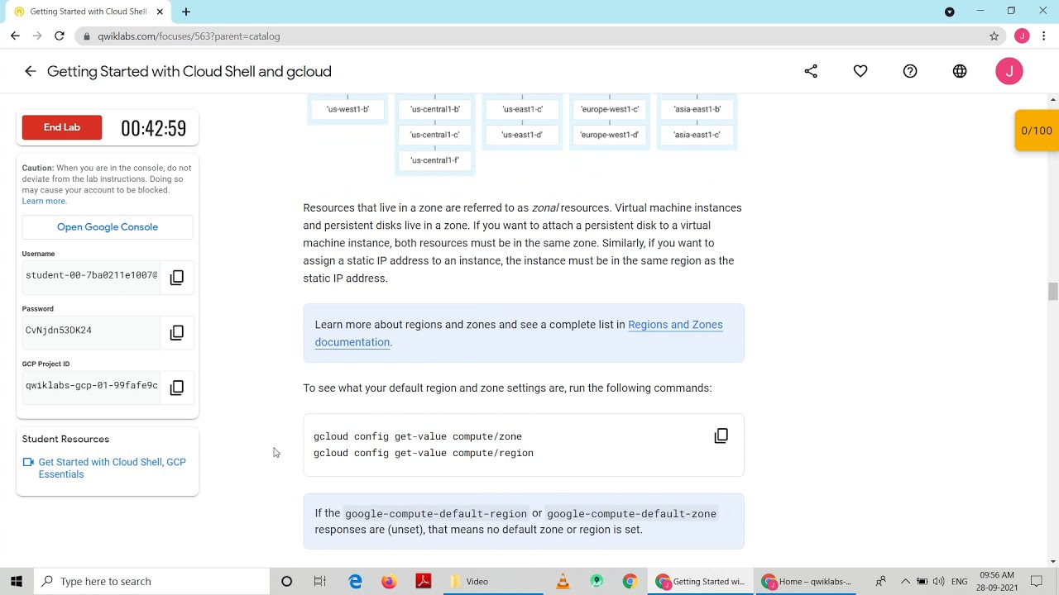This screenshot has width=1059, height=595.
Task: Open the Chrome tab search dropdown
Action: (950, 12)
